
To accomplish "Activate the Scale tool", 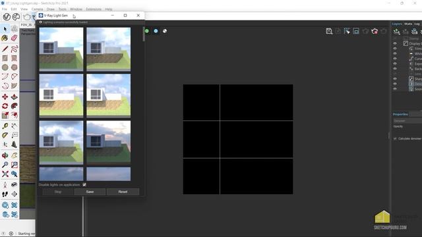I will 5,115.
